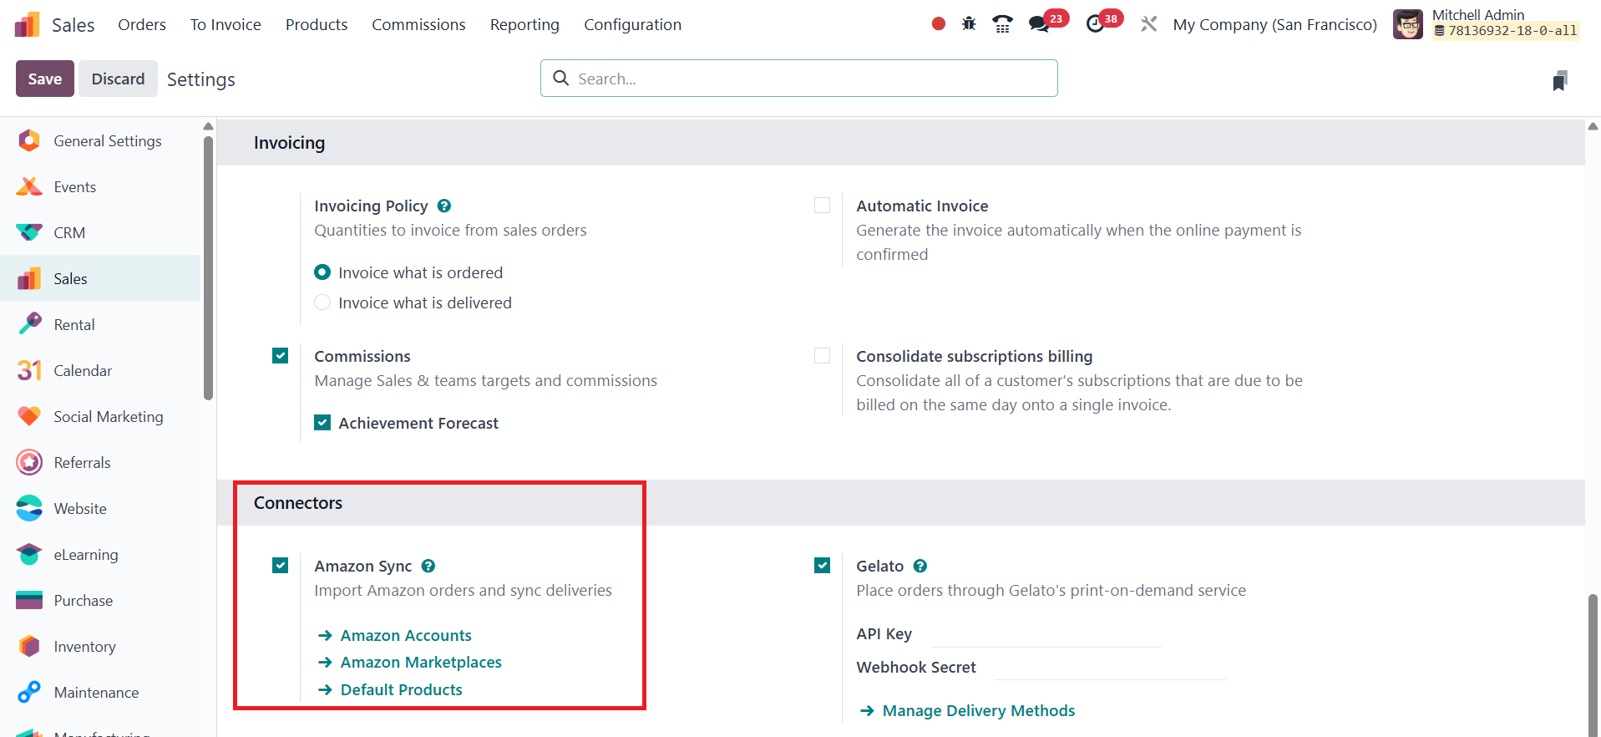Screen dimensions: 1601x737
Task: Click the settings page scrollbar thumb
Action: (x=1593, y=665)
